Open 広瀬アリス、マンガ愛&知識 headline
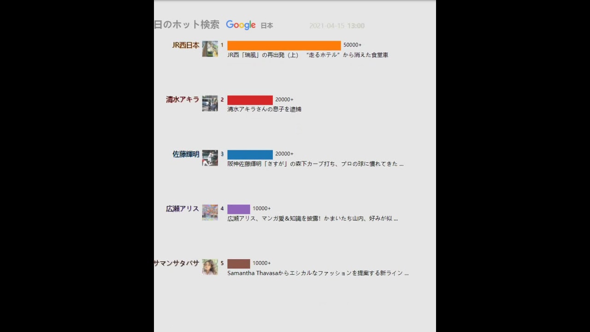 click(x=313, y=219)
